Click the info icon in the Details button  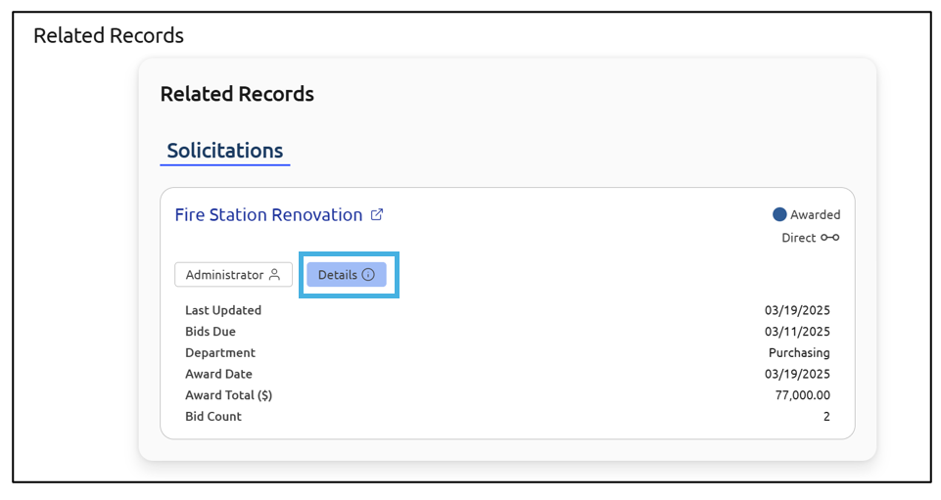368,275
